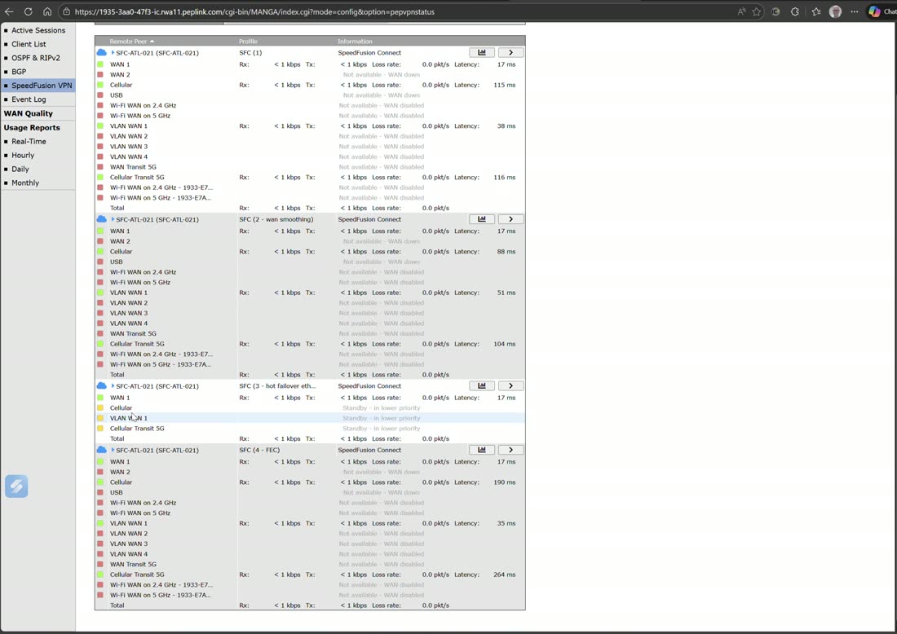Open the Copilot Chat button

click(882, 11)
